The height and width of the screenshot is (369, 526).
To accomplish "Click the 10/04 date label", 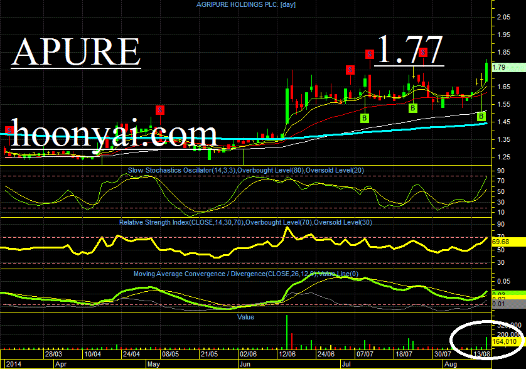I will [x=93, y=354].
